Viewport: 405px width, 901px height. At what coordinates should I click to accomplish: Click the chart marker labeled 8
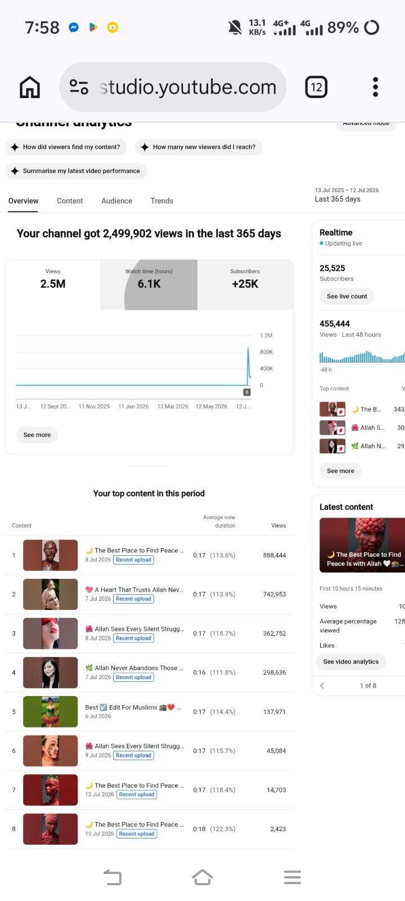[246, 392]
